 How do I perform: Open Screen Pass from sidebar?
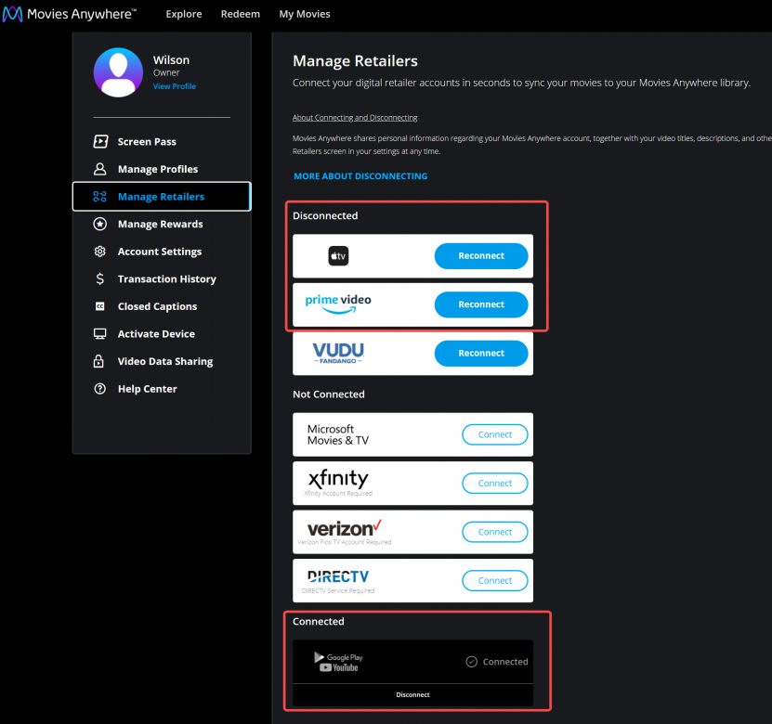[x=147, y=142]
